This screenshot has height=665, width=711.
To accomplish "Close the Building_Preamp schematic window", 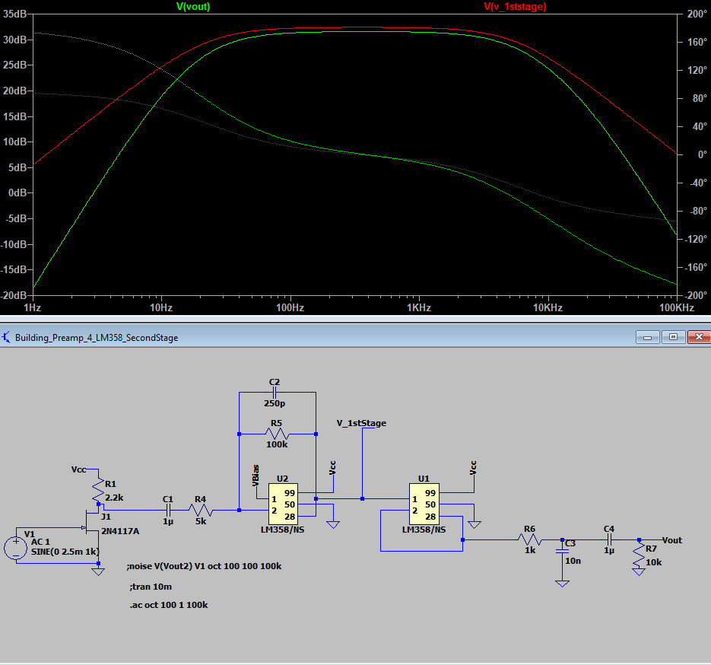I will point(699,337).
